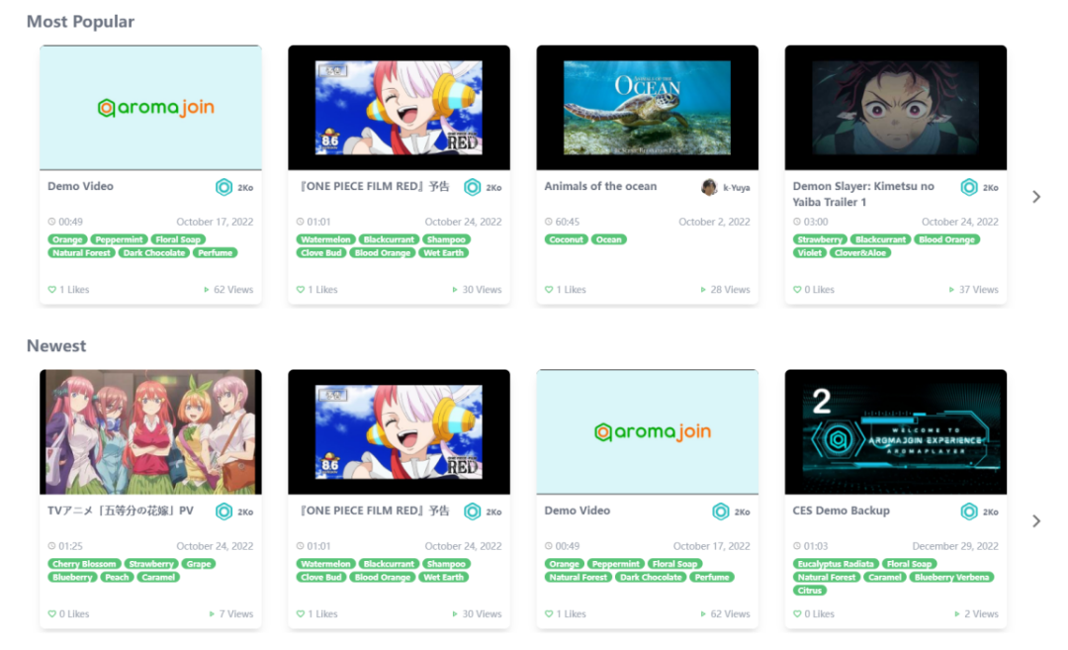Select the Peach scent tag
Screen dimensions: 1068x650
point(117,577)
